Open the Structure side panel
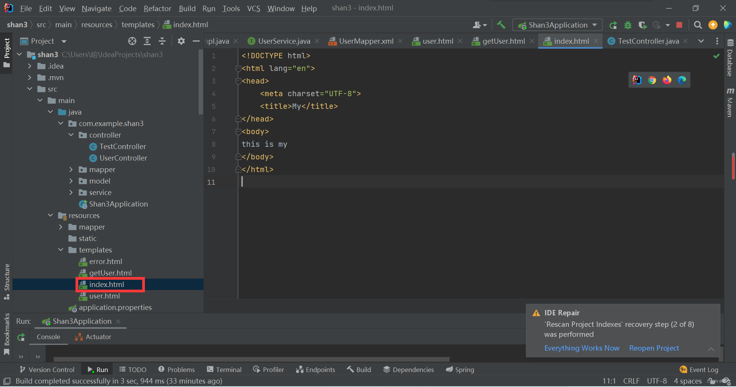This screenshot has width=736, height=387. pos(7,282)
